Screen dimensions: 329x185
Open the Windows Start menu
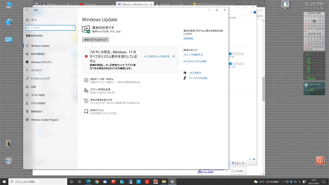click(4, 182)
